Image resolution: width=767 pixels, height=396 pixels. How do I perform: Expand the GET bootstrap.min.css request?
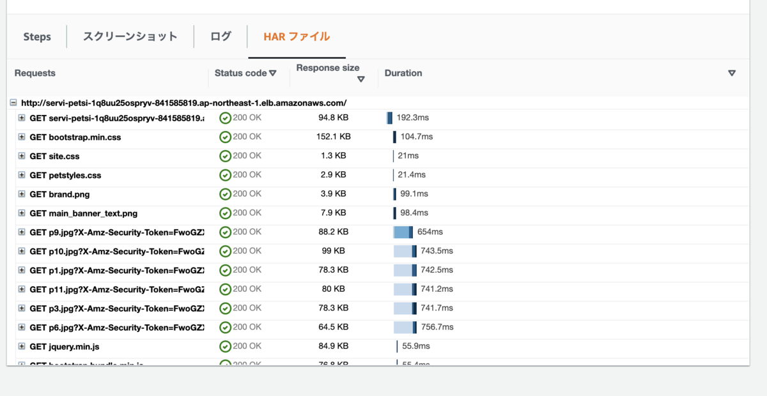22,137
